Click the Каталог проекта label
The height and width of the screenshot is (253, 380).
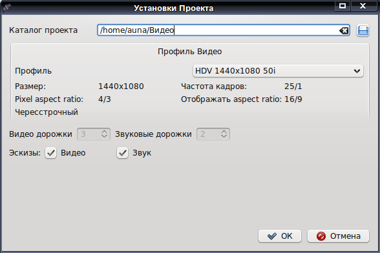tap(43, 30)
